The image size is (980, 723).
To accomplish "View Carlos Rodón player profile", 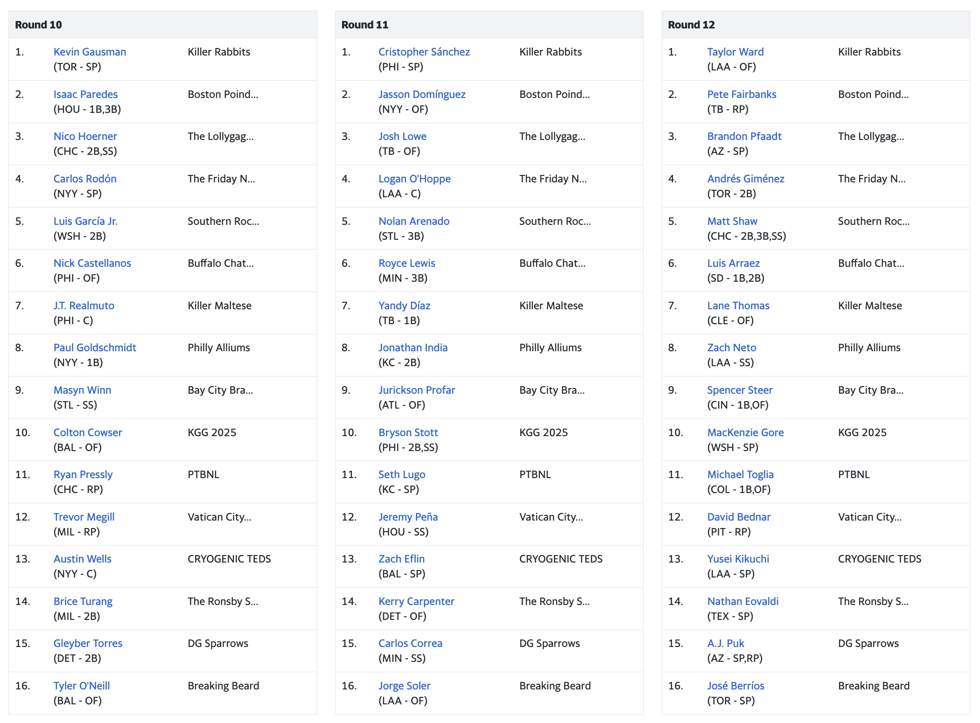I will 84,179.
